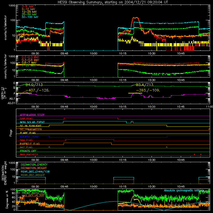Click the C tick label on GOES axis
This screenshot has height=213, width=213.
pyautogui.click(x=14, y=83)
